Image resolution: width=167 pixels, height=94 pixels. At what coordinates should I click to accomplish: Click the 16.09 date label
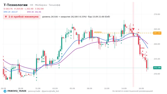coord(141,88)
